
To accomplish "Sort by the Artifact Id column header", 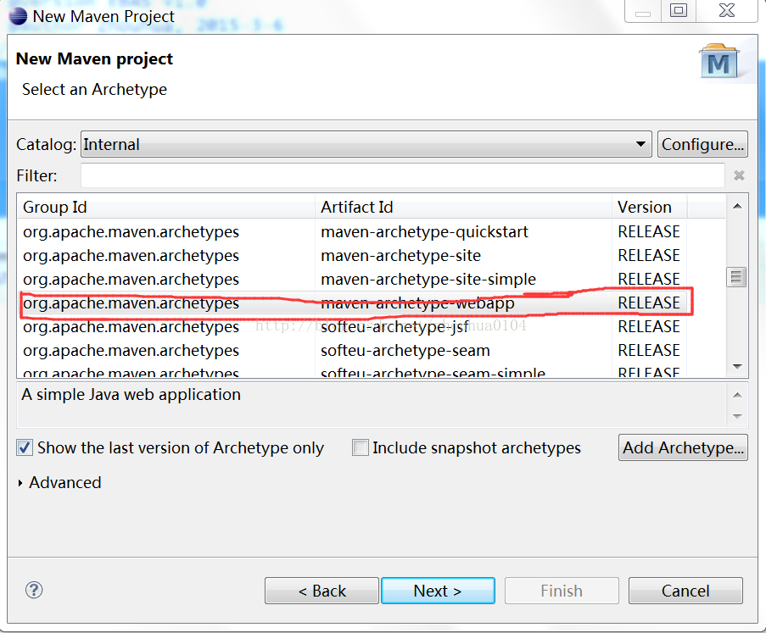I will [x=463, y=207].
